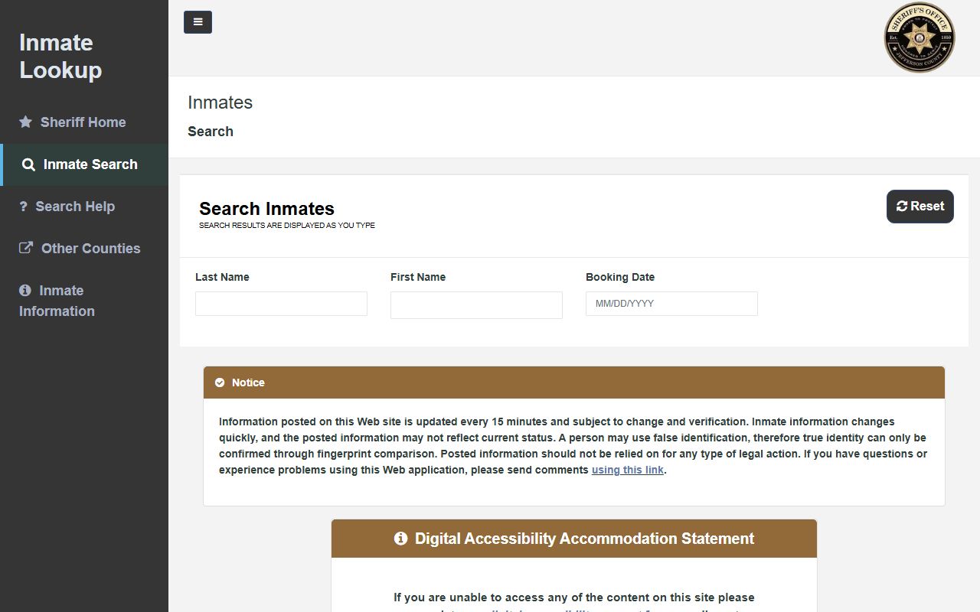Screen dimensions: 980x612
Task: Click the question mark icon for Search Help
Action: (x=24, y=207)
